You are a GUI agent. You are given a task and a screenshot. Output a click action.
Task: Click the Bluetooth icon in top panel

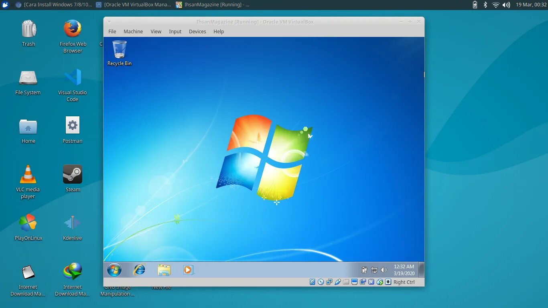click(x=485, y=5)
